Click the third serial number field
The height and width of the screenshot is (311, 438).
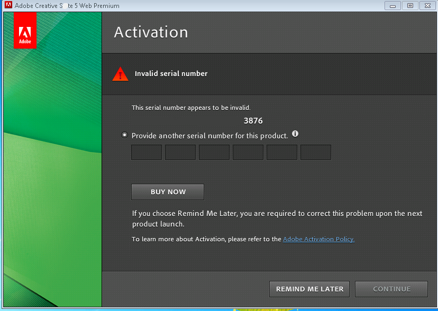pyautogui.click(x=214, y=152)
